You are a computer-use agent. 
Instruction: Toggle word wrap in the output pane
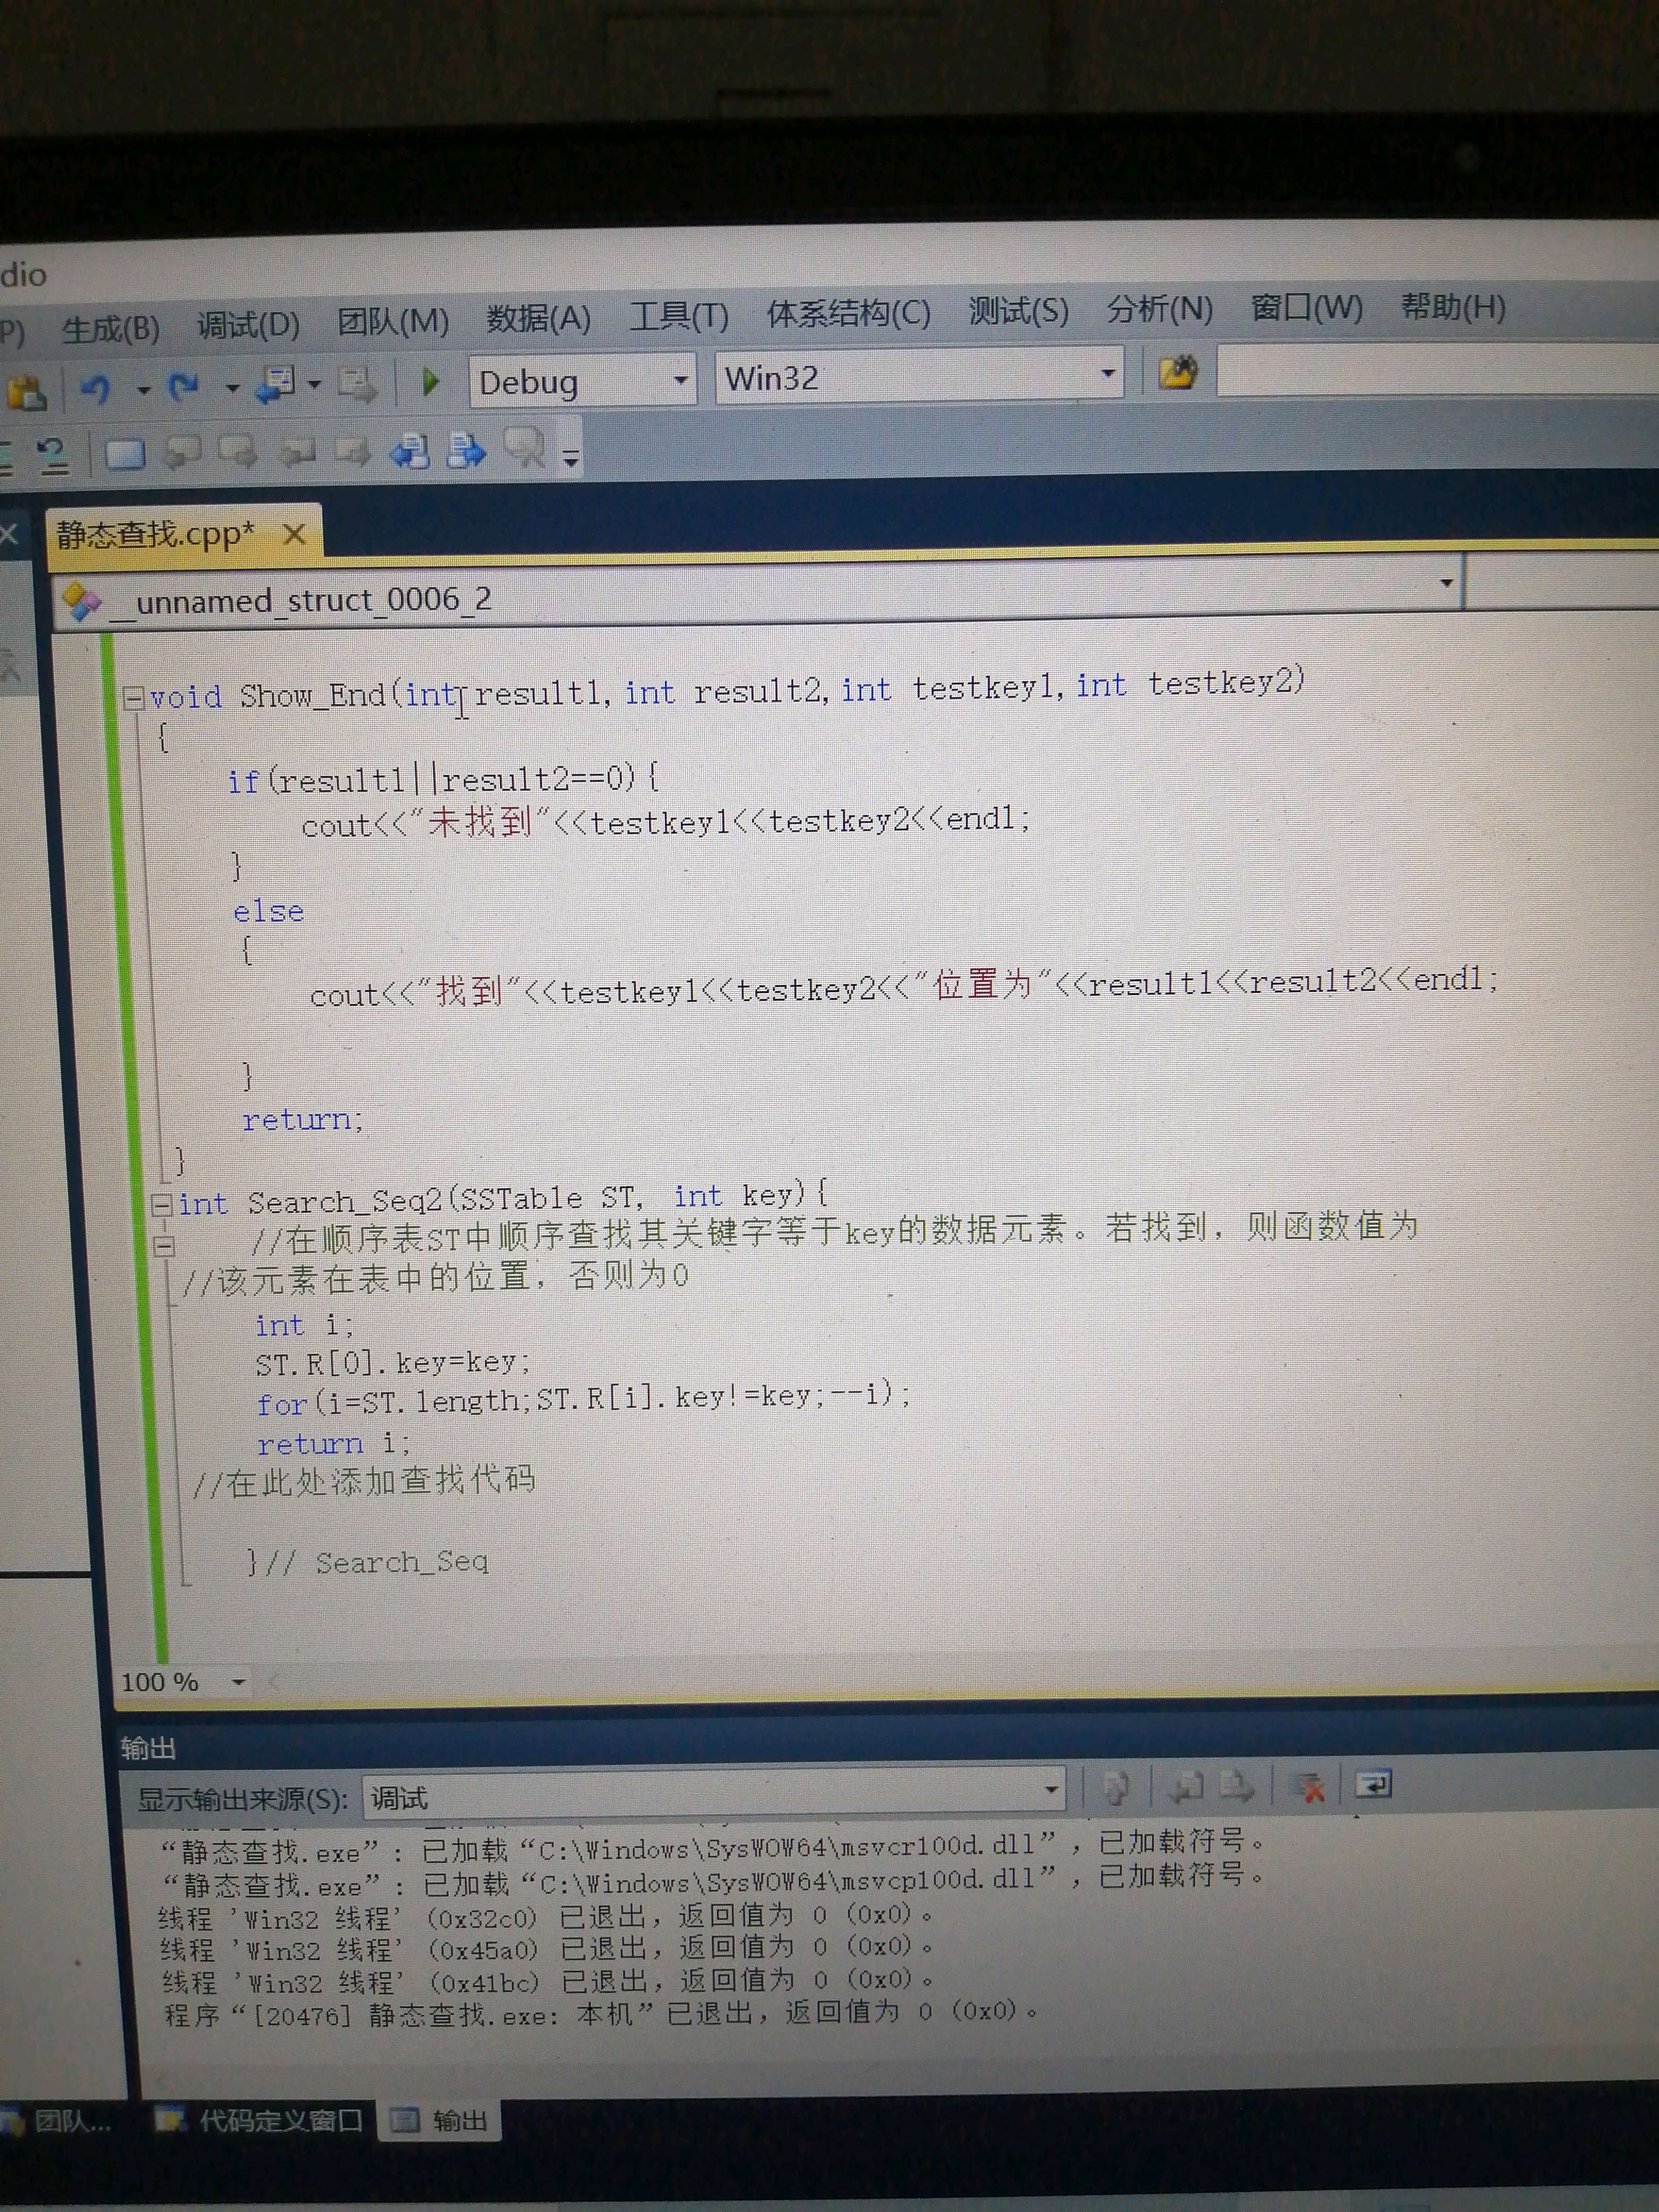1373,1785
